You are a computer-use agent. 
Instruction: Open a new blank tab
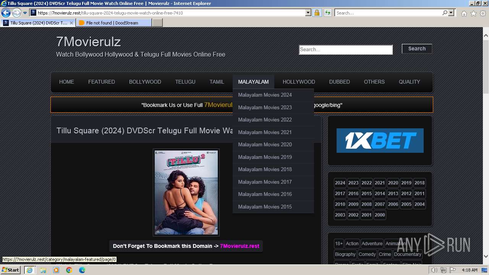157,23
